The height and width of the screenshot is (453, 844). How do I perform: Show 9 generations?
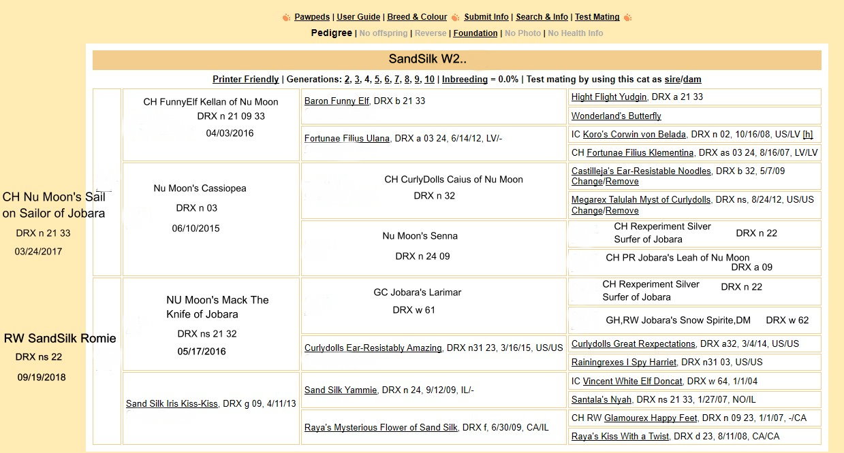pyautogui.click(x=418, y=79)
